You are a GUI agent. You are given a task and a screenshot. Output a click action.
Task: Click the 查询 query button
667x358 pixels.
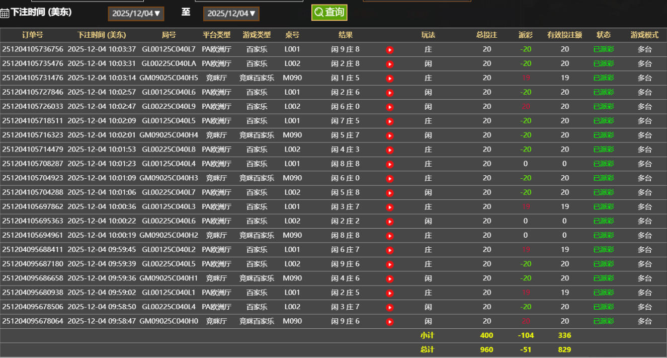pos(329,12)
